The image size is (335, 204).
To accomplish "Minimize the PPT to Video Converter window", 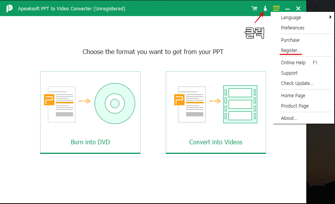I will (288, 9).
